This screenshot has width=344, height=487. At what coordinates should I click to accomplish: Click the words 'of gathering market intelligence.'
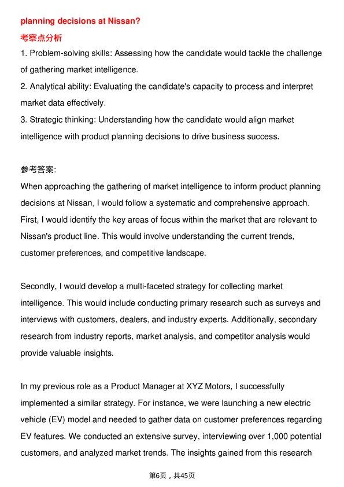coord(79,70)
